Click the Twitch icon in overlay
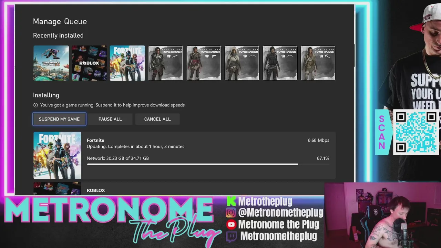This screenshot has height=248, width=441. point(231,237)
